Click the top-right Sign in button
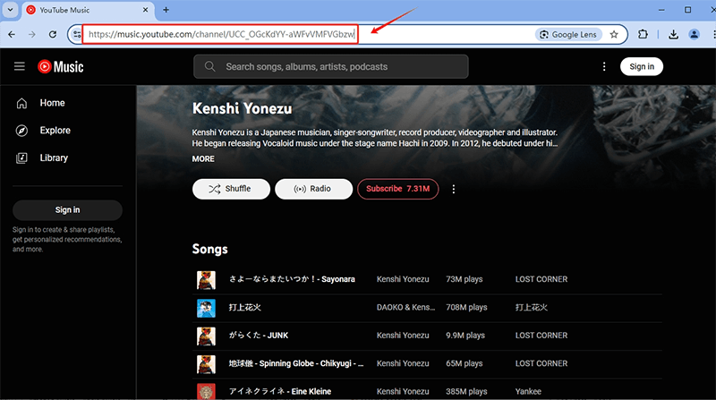Image resolution: width=716 pixels, height=400 pixels. 642,66
